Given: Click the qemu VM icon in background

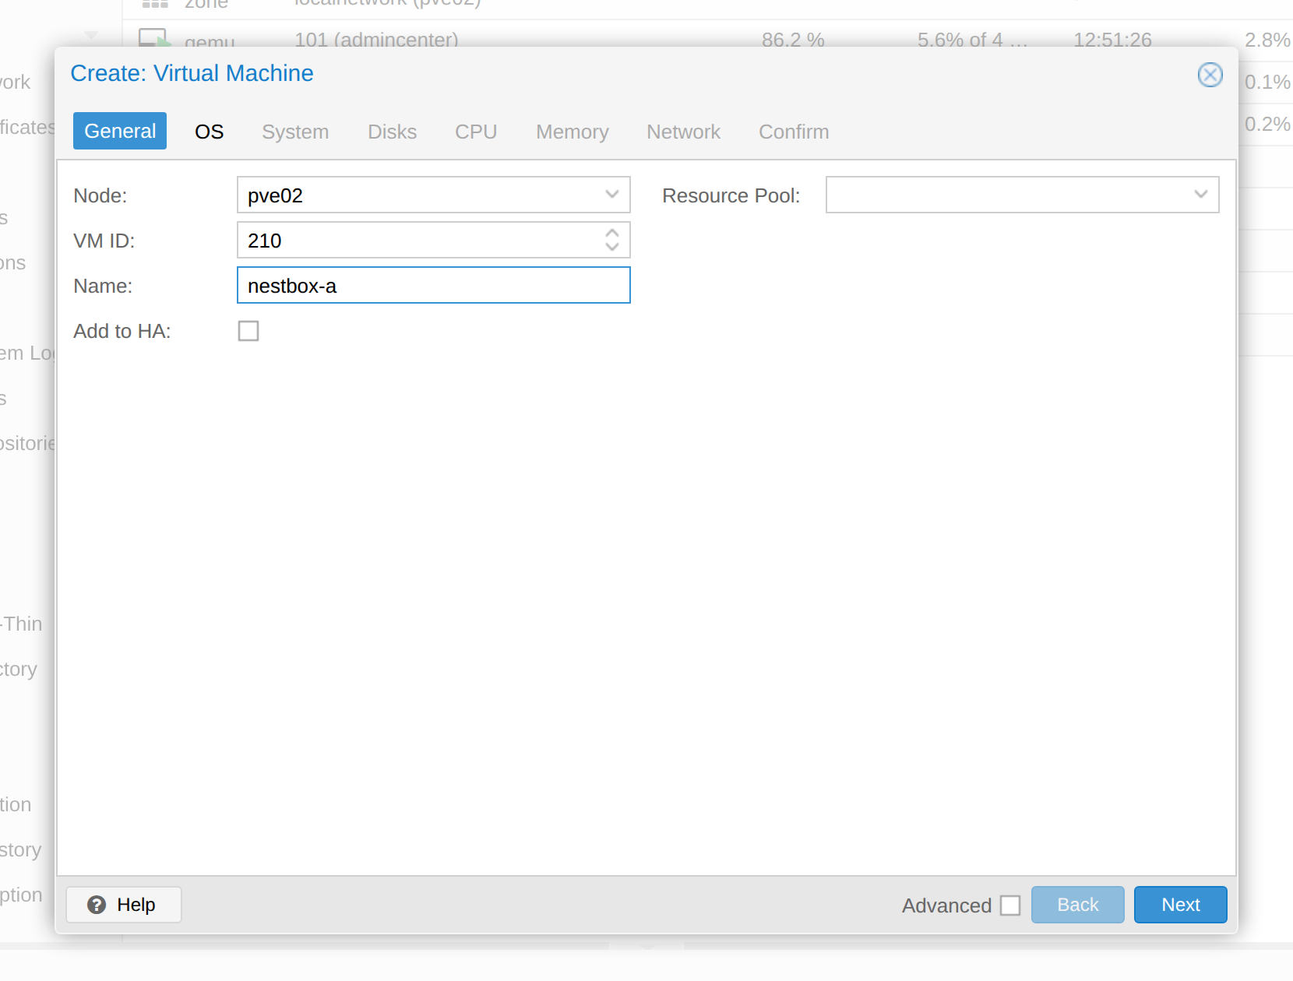Looking at the screenshot, I should coord(153,37).
